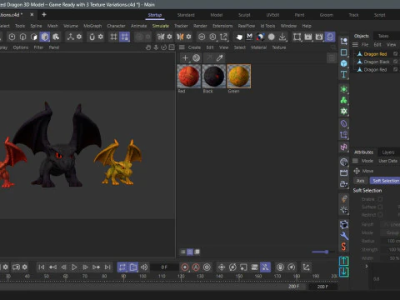Toggle the highlighted animation dots button in timeline
Image resolution: width=400 pixels, height=300 pixels.
pyautogui.click(x=266, y=267)
